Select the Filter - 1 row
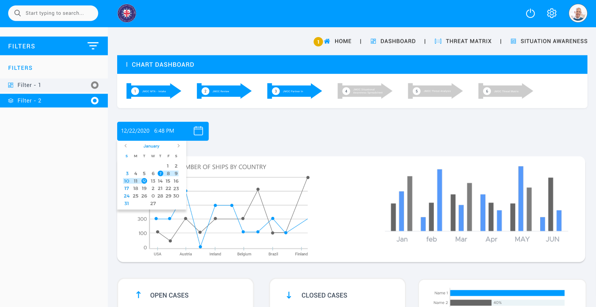This screenshot has height=307, width=596. (54, 85)
